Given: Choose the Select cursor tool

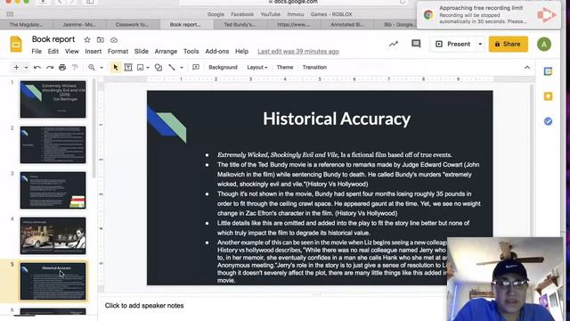Looking at the screenshot, I should tap(116, 68).
